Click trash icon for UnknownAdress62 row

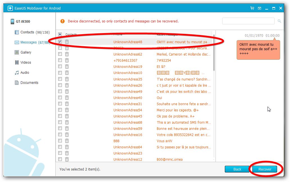tap(67, 54)
